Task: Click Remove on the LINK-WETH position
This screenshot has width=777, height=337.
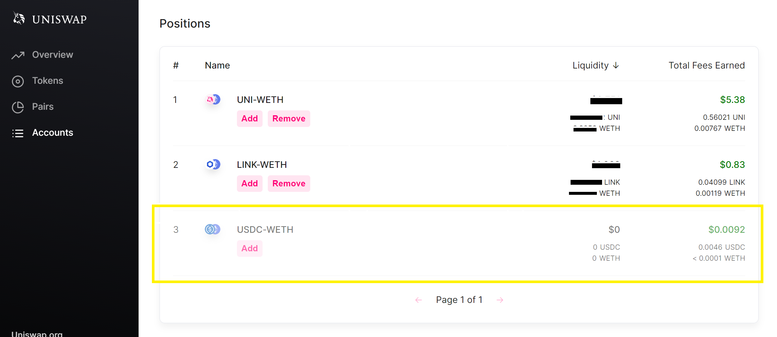Action: click(x=289, y=183)
